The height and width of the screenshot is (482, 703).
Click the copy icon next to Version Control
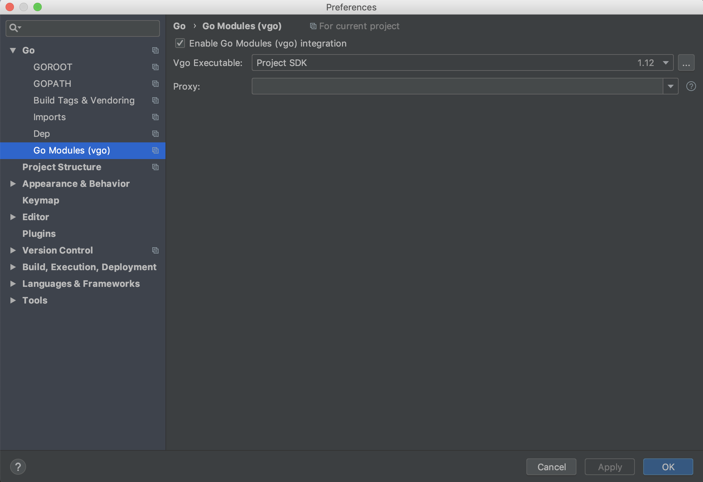click(x=155, y=250)
